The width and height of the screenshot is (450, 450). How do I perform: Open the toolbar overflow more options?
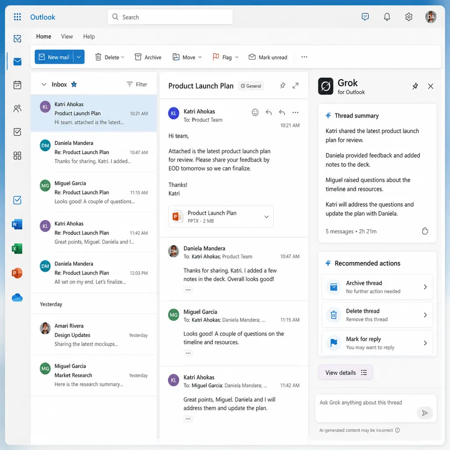(x=304, y=57)
